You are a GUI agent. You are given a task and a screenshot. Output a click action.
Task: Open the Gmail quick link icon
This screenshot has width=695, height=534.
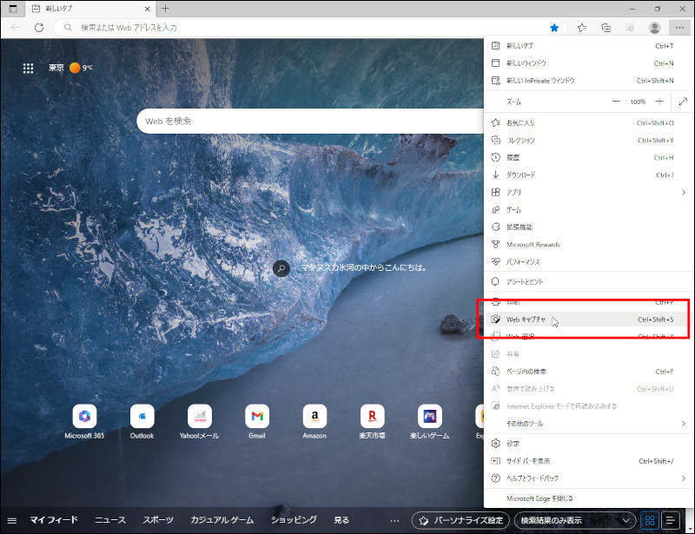click(257, 416)
